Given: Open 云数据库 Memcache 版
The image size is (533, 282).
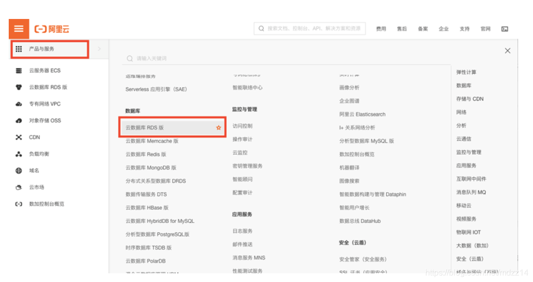Looking at the screenshot, I should (152, 141).
